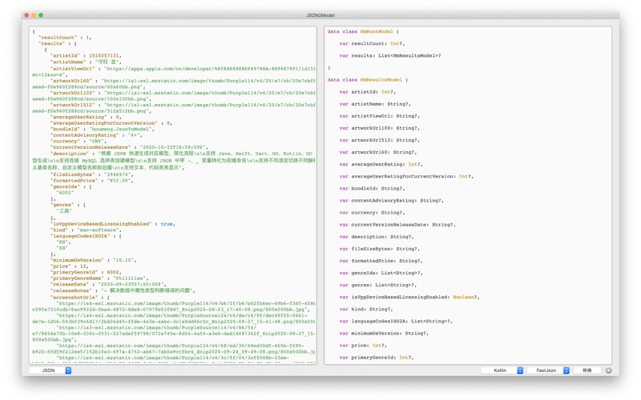Click "var price: Int?" output line
The width and height of the screenshot is (641, 400).
tap(363, 346)
